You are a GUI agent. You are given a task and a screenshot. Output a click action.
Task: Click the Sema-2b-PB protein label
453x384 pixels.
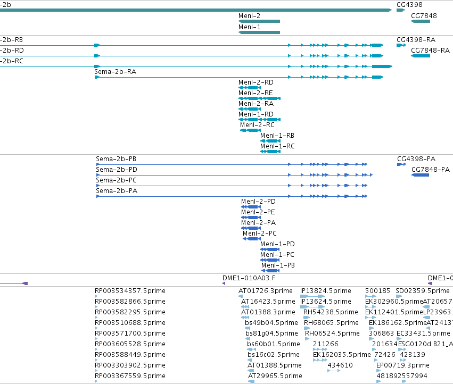[116, 159]
